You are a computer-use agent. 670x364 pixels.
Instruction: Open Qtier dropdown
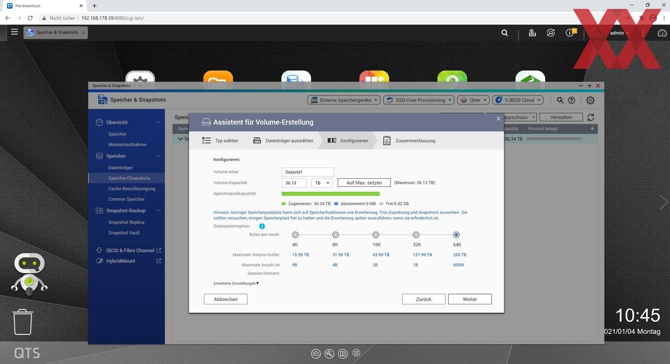473,100
